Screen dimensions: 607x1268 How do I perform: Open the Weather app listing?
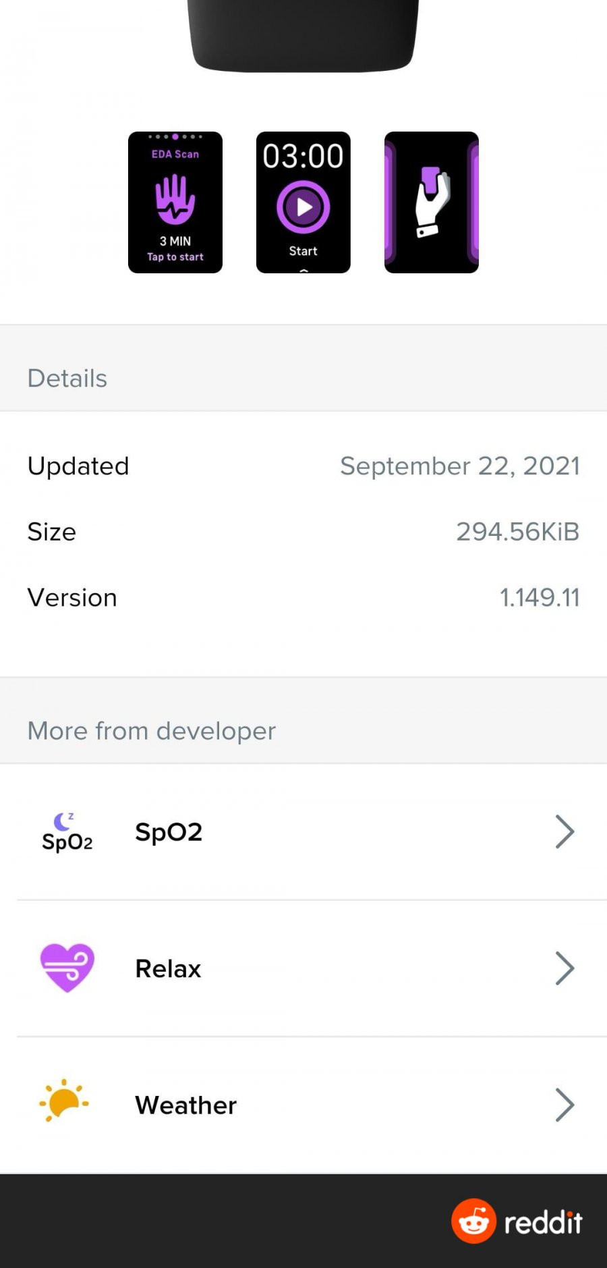point(303,1105)
